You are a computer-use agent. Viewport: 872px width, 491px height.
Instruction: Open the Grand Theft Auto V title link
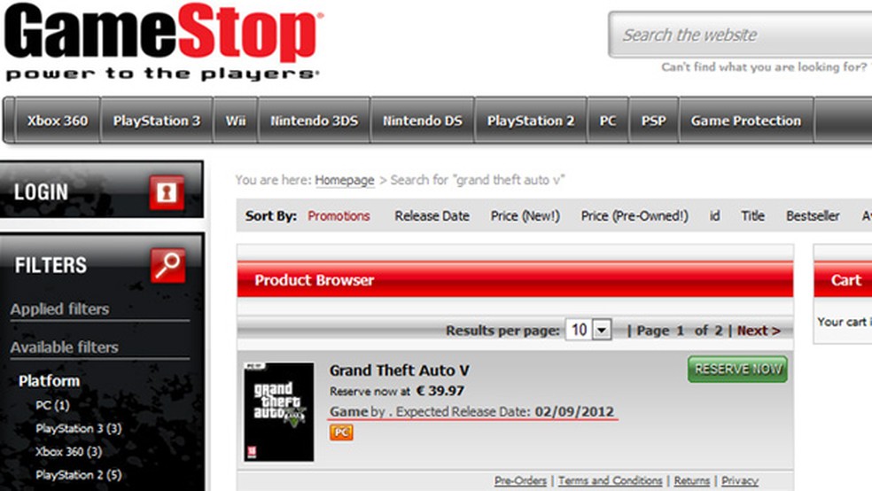(400, 370)
